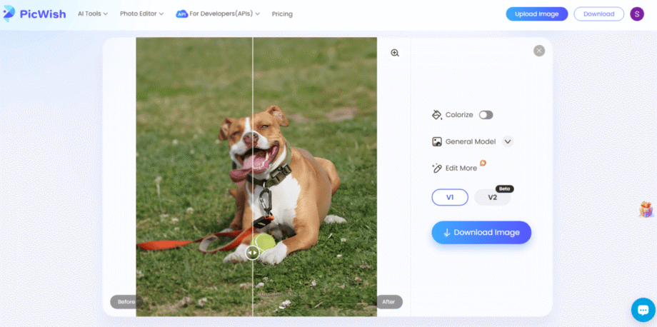The height and width of the screenshot is (327, 657).
Task: Click the Edit More magic wand icon
Action: [437, 168]
